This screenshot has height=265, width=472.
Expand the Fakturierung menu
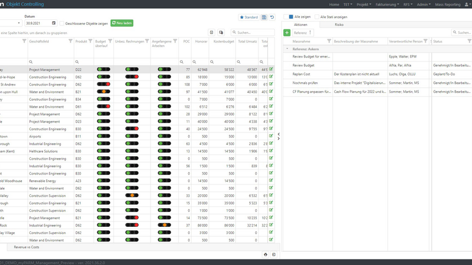tap(387, 4)
